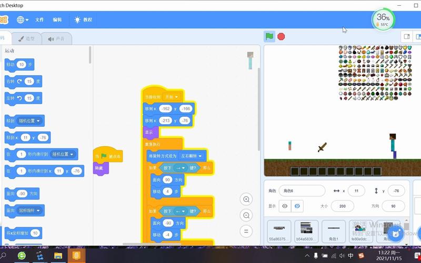Viewport: 421px width, 263px height.
Task: Zoom in the code workspace
Action: click(x=246, y=199)
